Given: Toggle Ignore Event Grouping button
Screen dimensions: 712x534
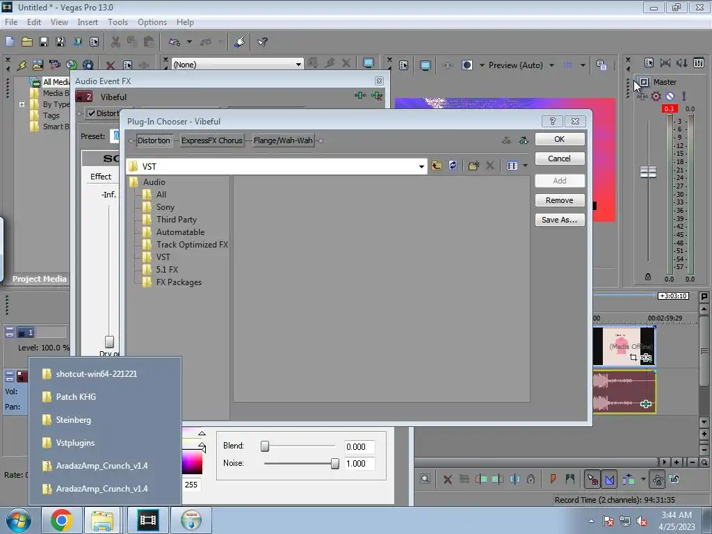Looking at the screenshot, I should point(674,479).
